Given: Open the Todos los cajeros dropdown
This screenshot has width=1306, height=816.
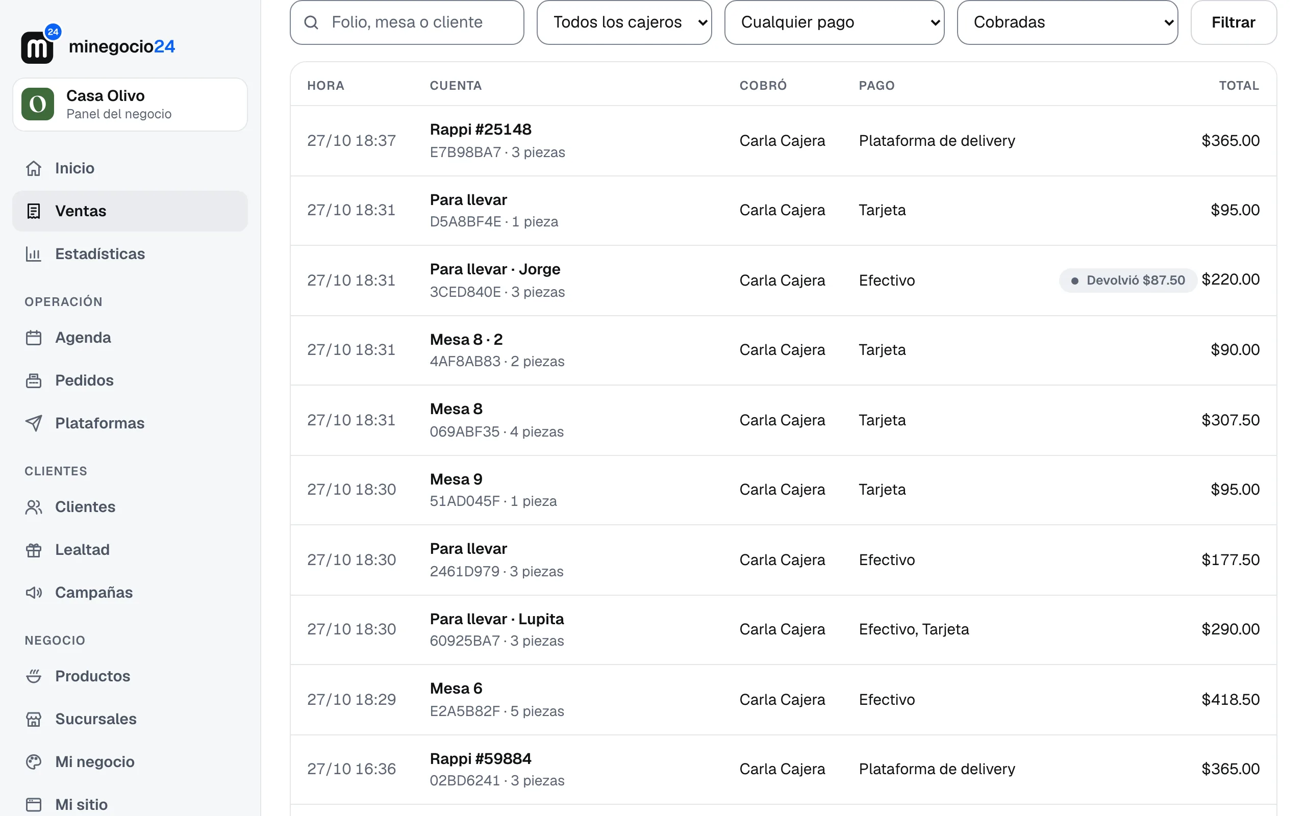Looking at the screenshot, I should click(x=624, y=22).
